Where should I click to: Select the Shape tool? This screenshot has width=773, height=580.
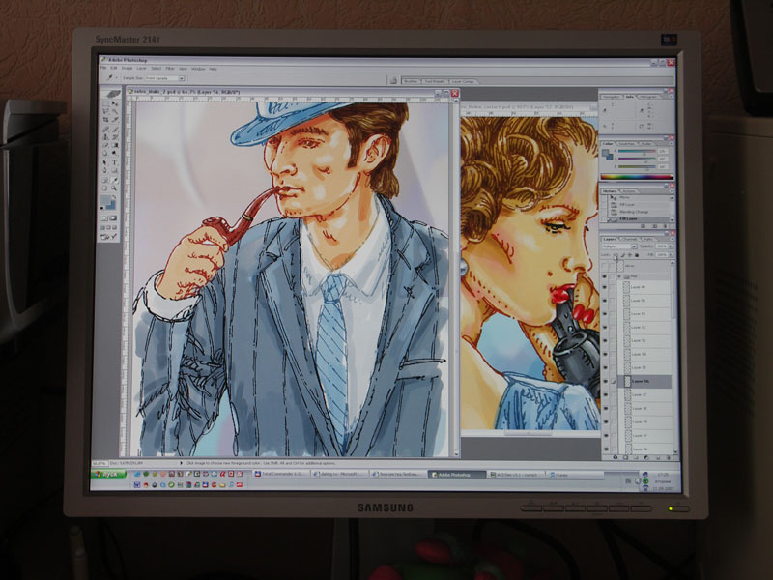[x=115, y=170]
